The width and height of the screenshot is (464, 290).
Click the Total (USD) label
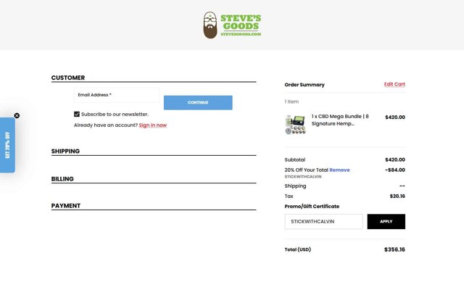click(x=298, y=249)
